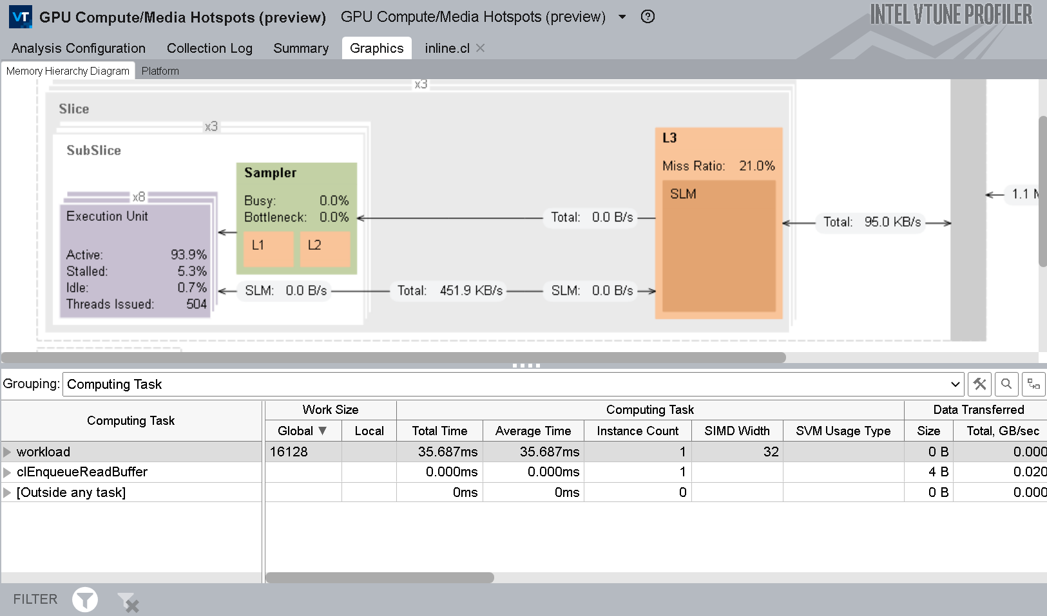Image resolution: width=1047 pixels, height=616 pixels.
Task: Click the funnel filter icon
Action: coord(84,599)
